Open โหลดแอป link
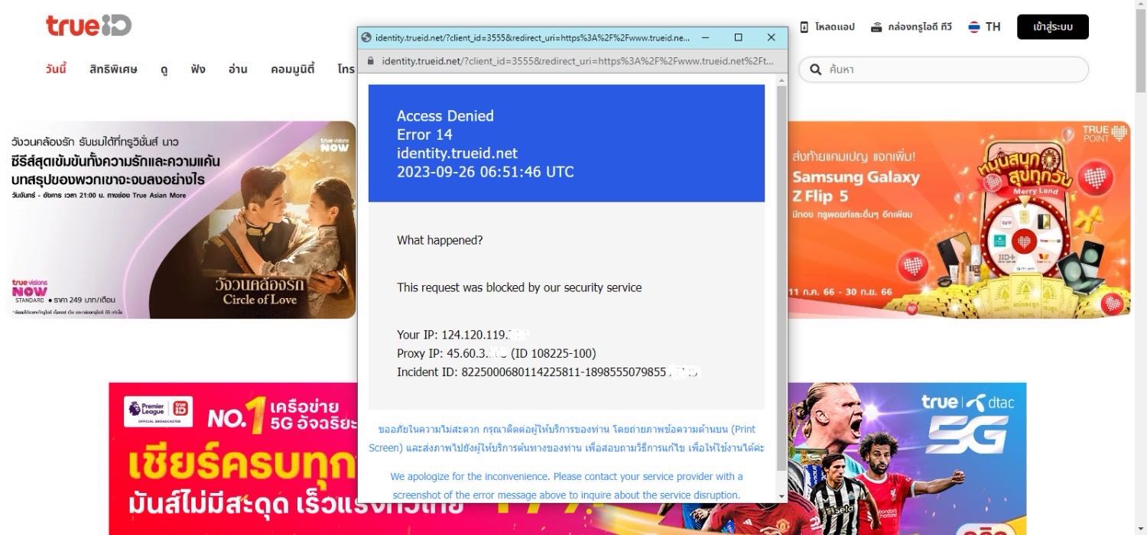 click(x=834, y=27)
